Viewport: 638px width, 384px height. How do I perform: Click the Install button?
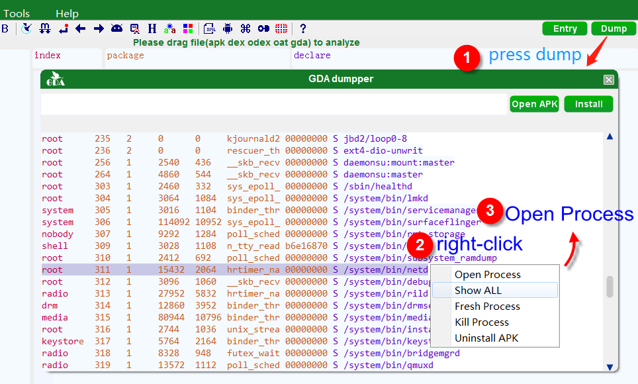point(589,104)
